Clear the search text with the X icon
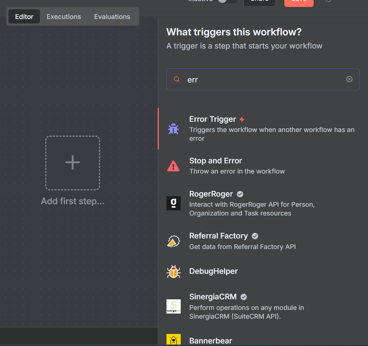The width and height of the screenshot is (368, 346). click(349, 79)
